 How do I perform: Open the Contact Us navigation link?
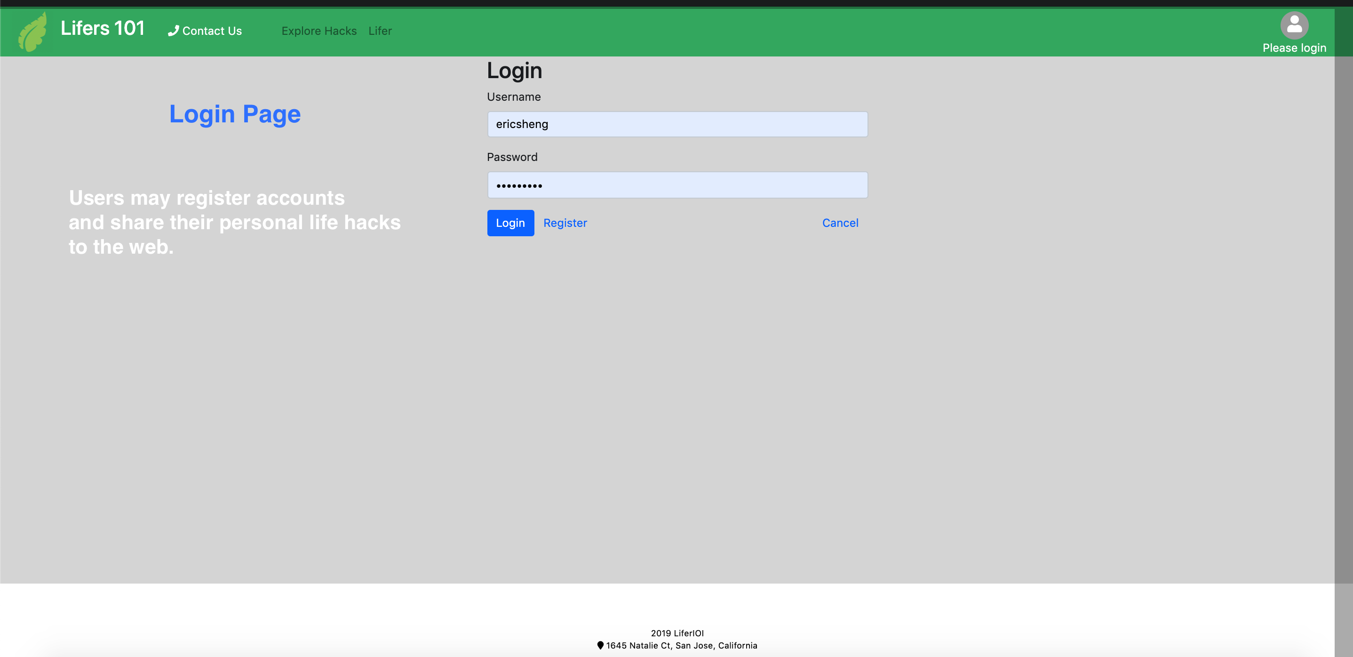(x=212, y=31)
